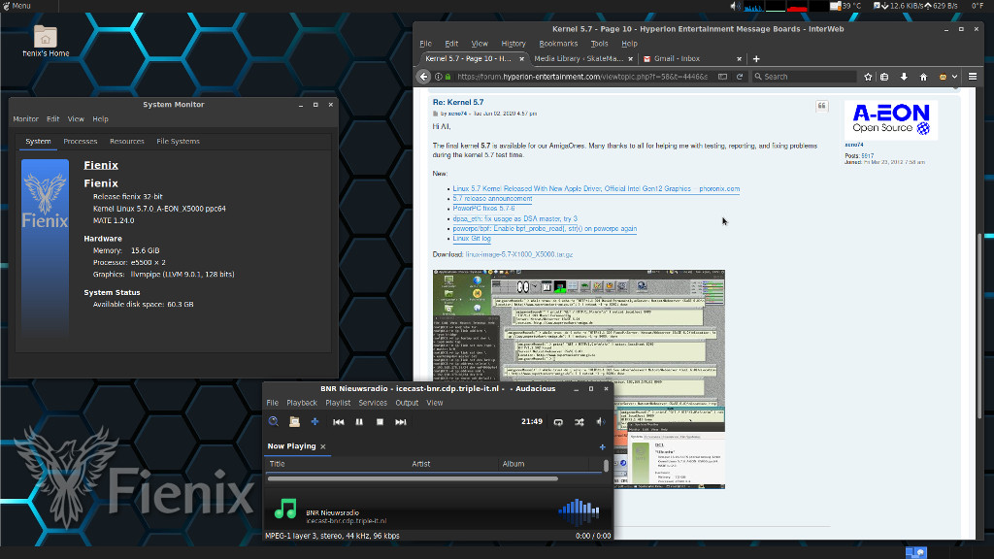This screenshot has width=994, height=559.
Task: Toggle shuffle mode in Audacious
Action: click(x=579, y=422)
